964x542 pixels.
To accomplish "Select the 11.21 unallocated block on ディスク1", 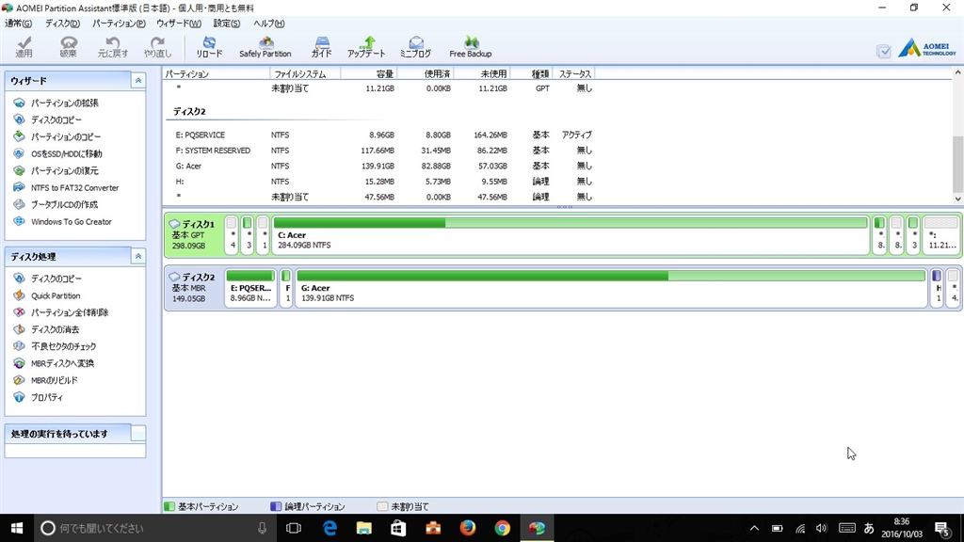I will (x=941, y=234).
